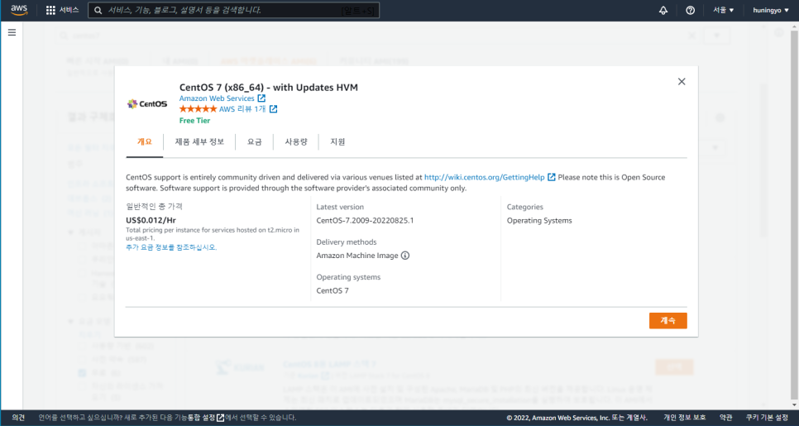
Task: Open the wiki.centos.org/GettingHelp link
Action: tap(484, 177)
